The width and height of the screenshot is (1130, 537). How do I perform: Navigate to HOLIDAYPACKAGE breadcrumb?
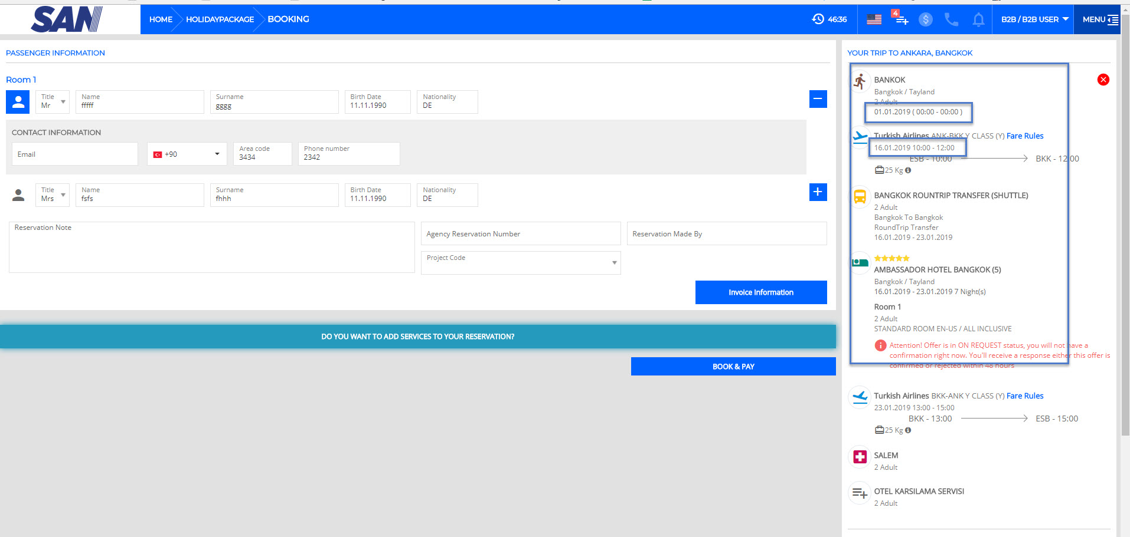220,19
